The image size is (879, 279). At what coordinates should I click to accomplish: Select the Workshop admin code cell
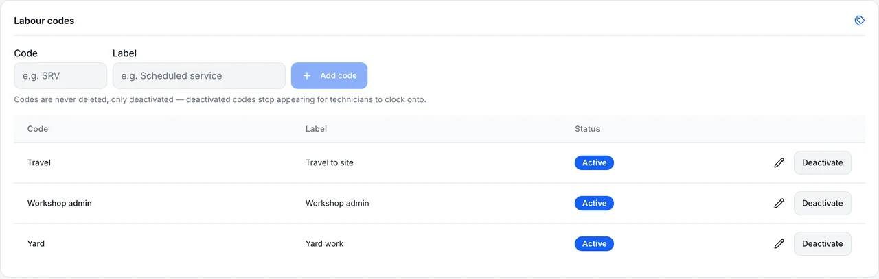point(60,204)
